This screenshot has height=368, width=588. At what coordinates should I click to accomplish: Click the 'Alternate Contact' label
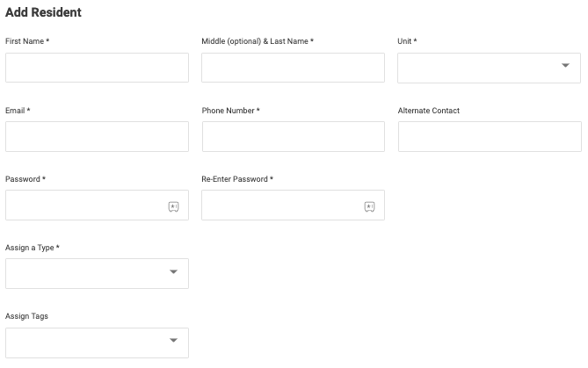[428, 111]
